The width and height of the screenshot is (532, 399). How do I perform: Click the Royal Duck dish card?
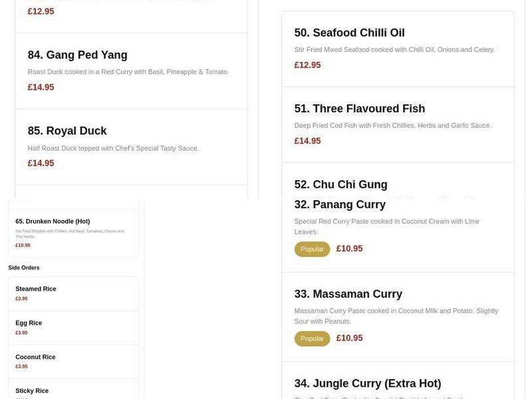pyautogui.click(x=66, y=130)
